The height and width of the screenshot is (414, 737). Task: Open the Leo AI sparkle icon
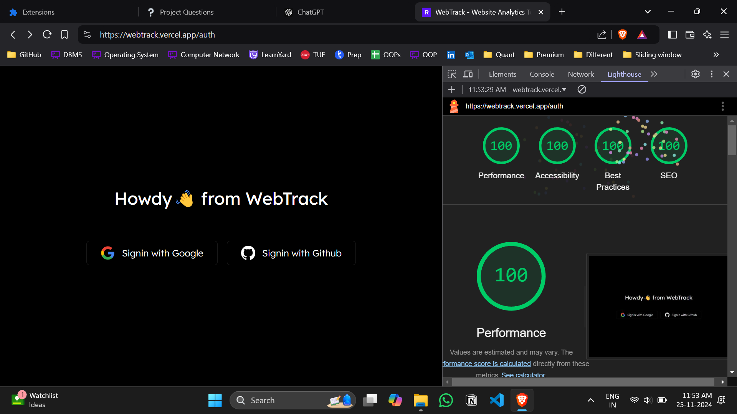coord(707,35)
